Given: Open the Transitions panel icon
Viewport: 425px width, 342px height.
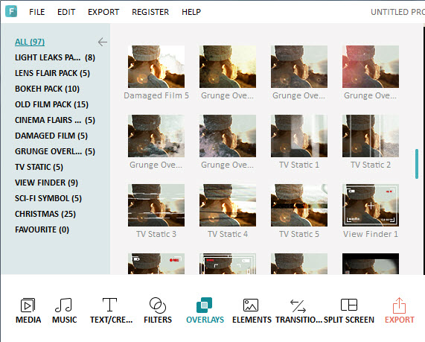Looking at the screenshot, I should click(x=298, y=305).
